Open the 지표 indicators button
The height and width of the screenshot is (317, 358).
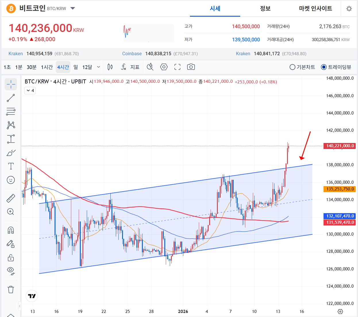pos(130,67)
